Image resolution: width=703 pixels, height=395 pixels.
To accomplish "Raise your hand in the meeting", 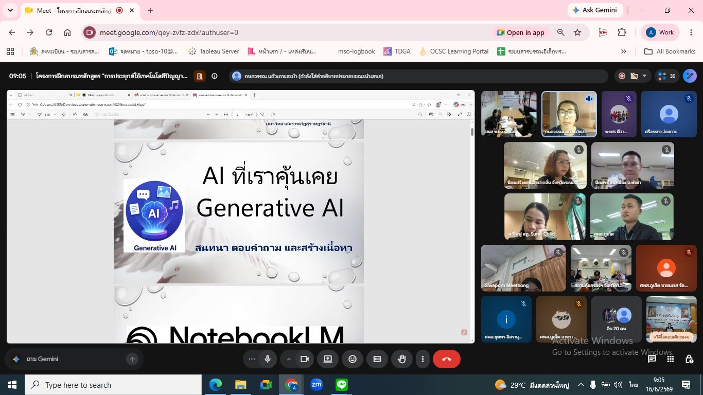I will (x=402, y=360).
